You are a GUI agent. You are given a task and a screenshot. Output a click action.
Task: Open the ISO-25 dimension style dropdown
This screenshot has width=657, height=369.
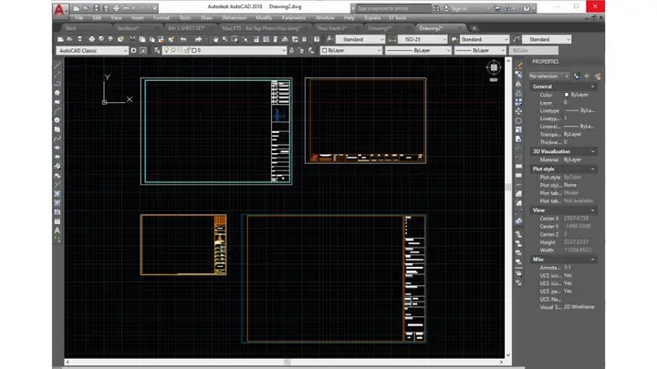(x=422, y=39)
